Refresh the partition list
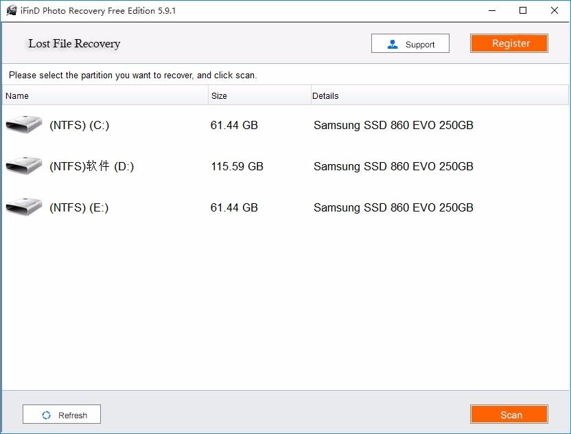 (x=62, y=414)
